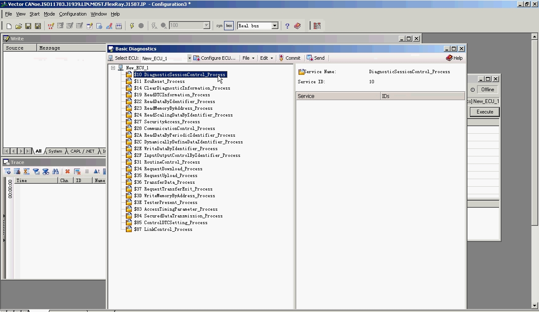
Task: Click the folder icon beside $28 CommunicationControl_Process
Action: tap(129, 128)
